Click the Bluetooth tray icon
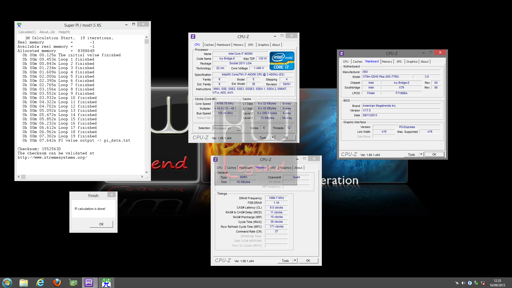 click(x=470, y=283)
